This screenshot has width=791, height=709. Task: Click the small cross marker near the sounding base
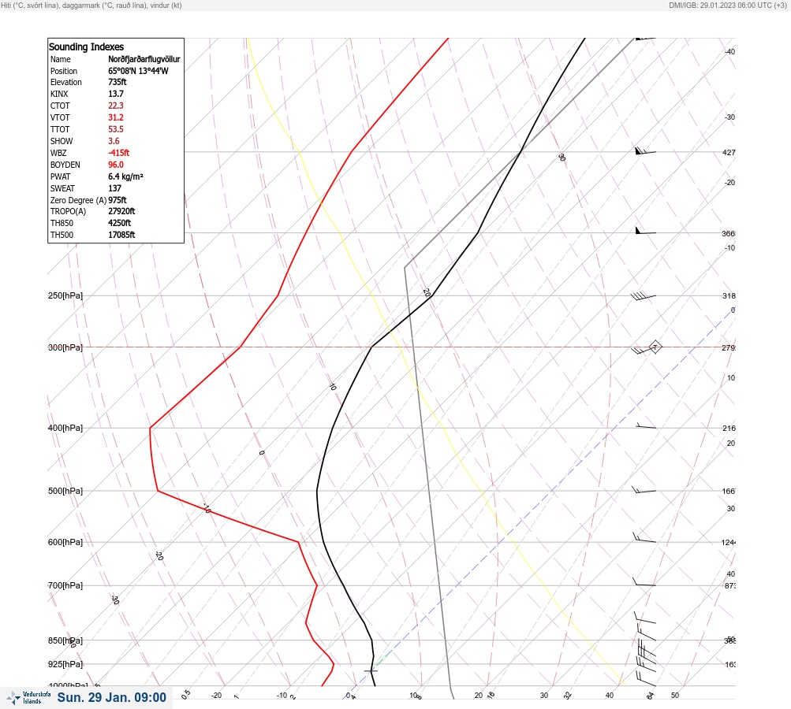pyautogui.click(x=371, y=670)
